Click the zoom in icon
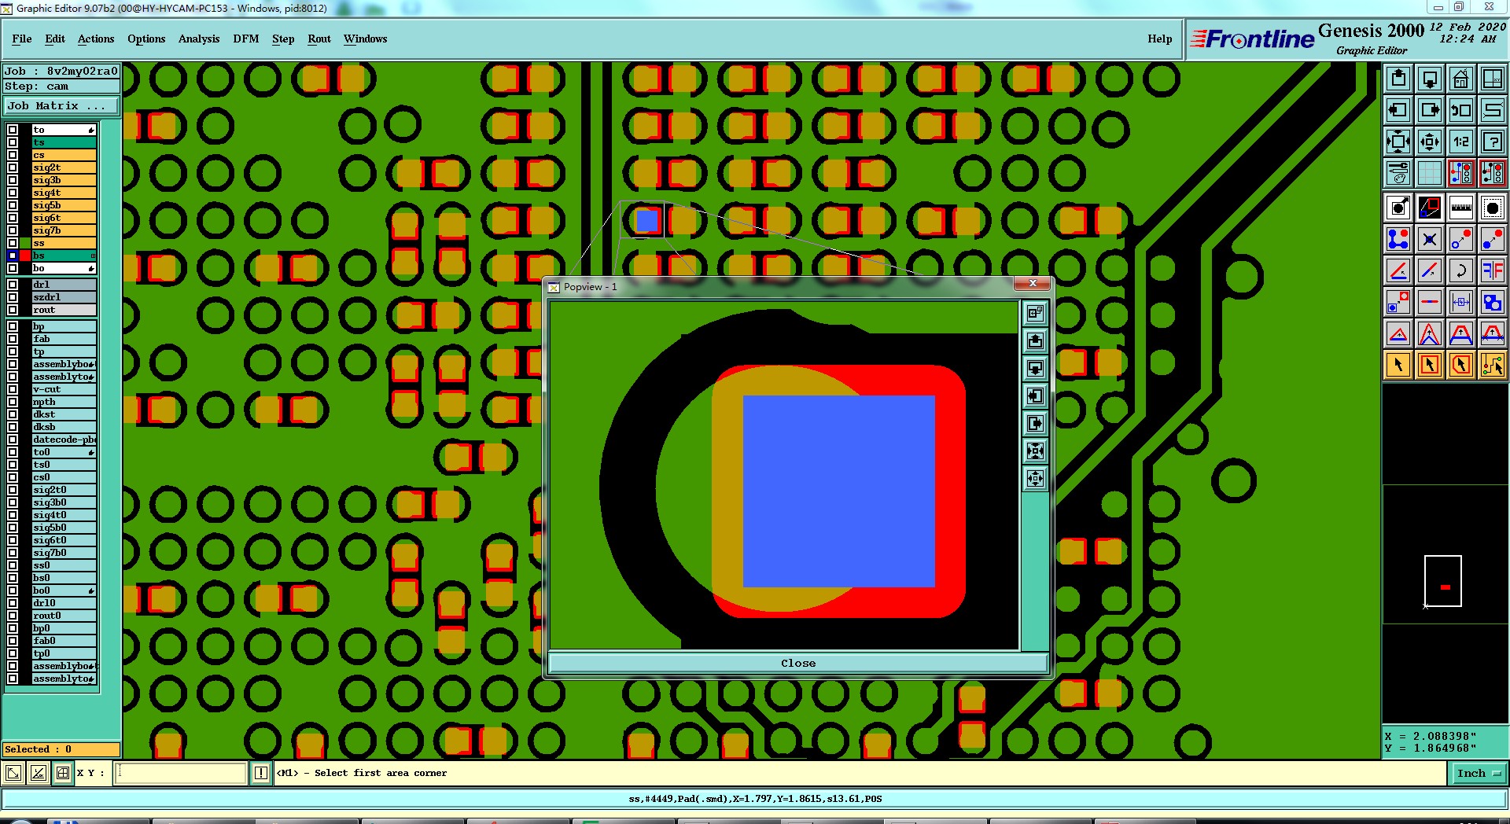 (x=1398, y=142)
